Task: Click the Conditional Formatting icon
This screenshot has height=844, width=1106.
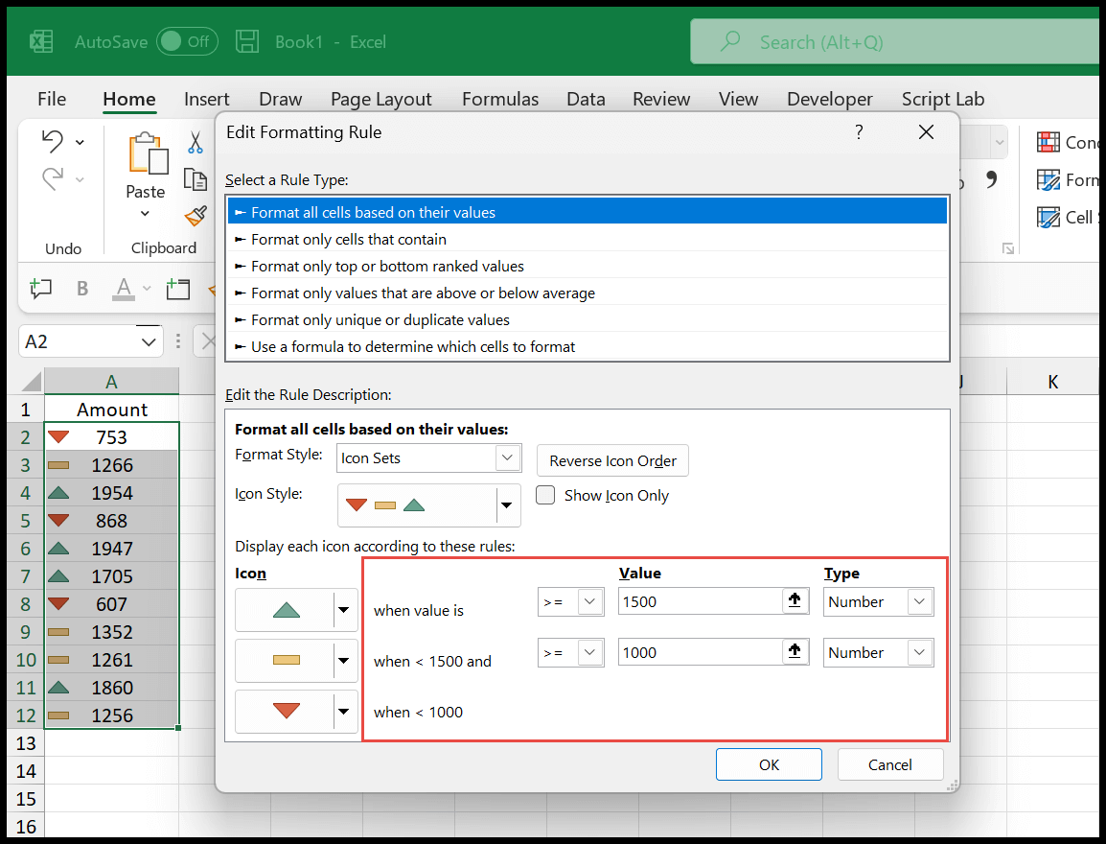Action: click(1048, 142)
